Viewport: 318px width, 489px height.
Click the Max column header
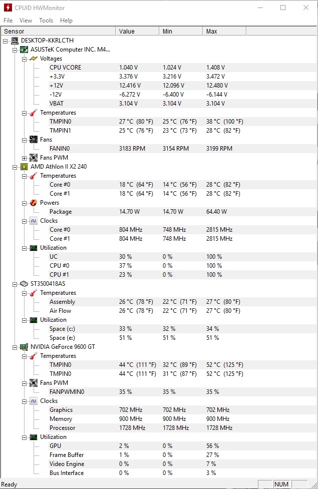(x=224, y=31)
